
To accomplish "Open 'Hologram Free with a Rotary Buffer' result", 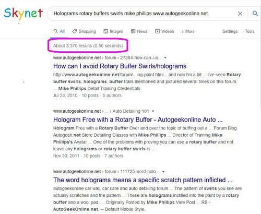I will tap(138, 120).
